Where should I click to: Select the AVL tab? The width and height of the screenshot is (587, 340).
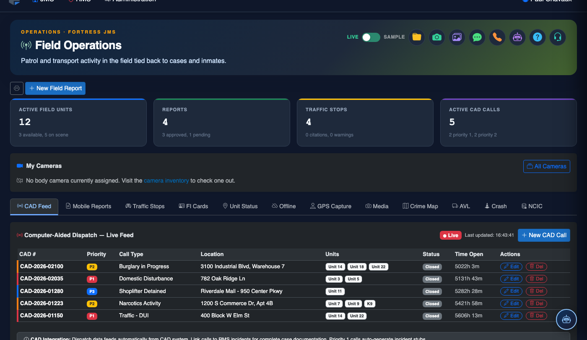point(461,206)
